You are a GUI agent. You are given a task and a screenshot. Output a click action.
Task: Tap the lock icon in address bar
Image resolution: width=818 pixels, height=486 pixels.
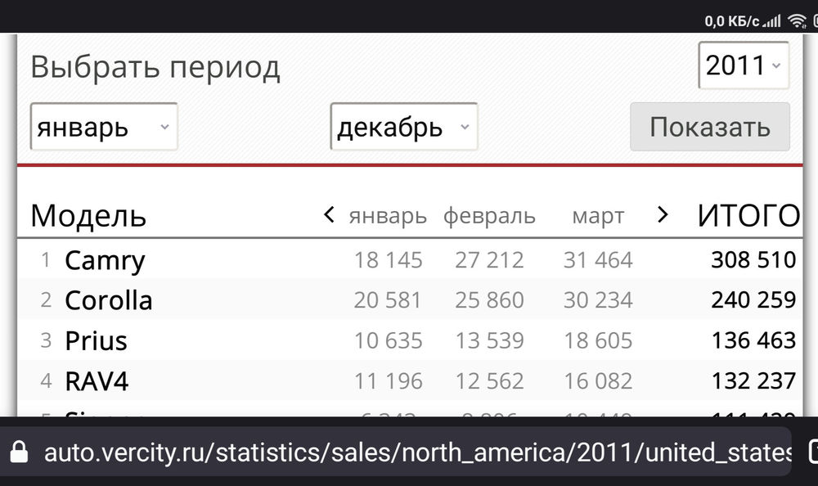18,452
